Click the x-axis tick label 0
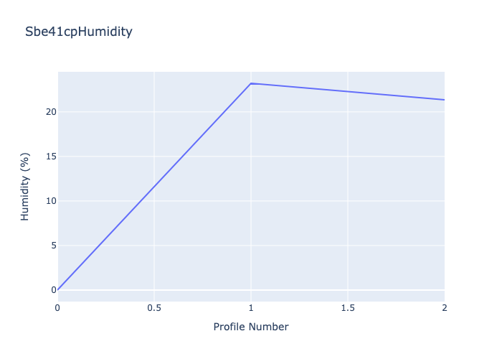This screenshot has height=359, width=502. [57, 307]
